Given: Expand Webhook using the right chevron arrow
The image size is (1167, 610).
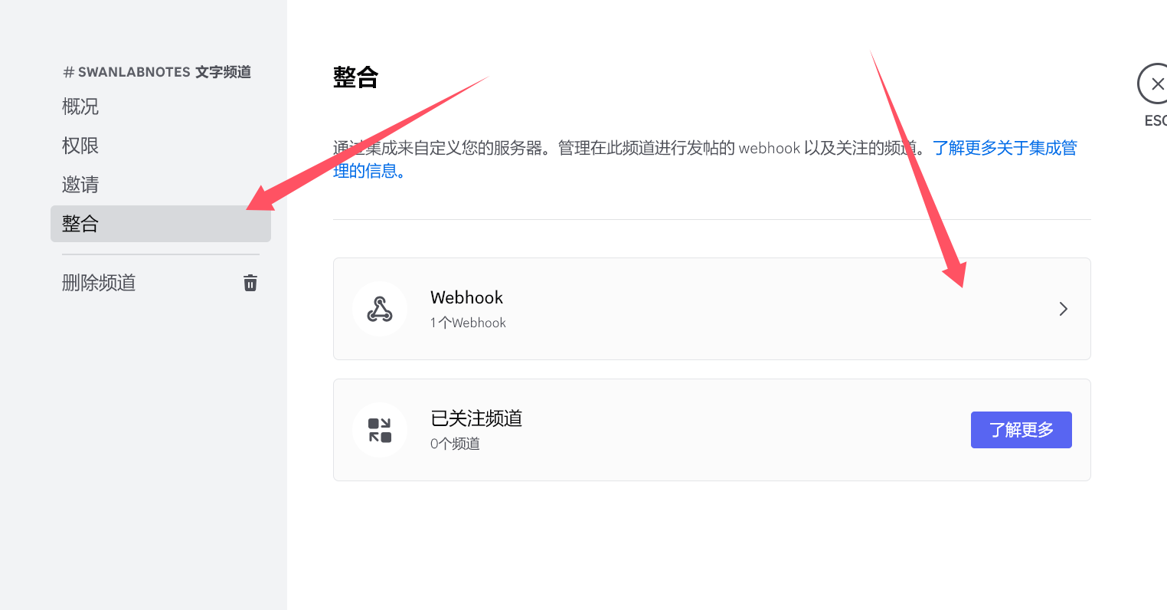Looking at the screenshot, I should [x=1063, y=309].
